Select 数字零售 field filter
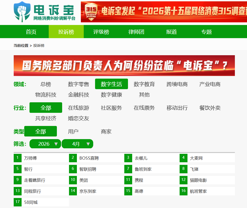This screenshot has height=208, width=247. tap(78, 84)
